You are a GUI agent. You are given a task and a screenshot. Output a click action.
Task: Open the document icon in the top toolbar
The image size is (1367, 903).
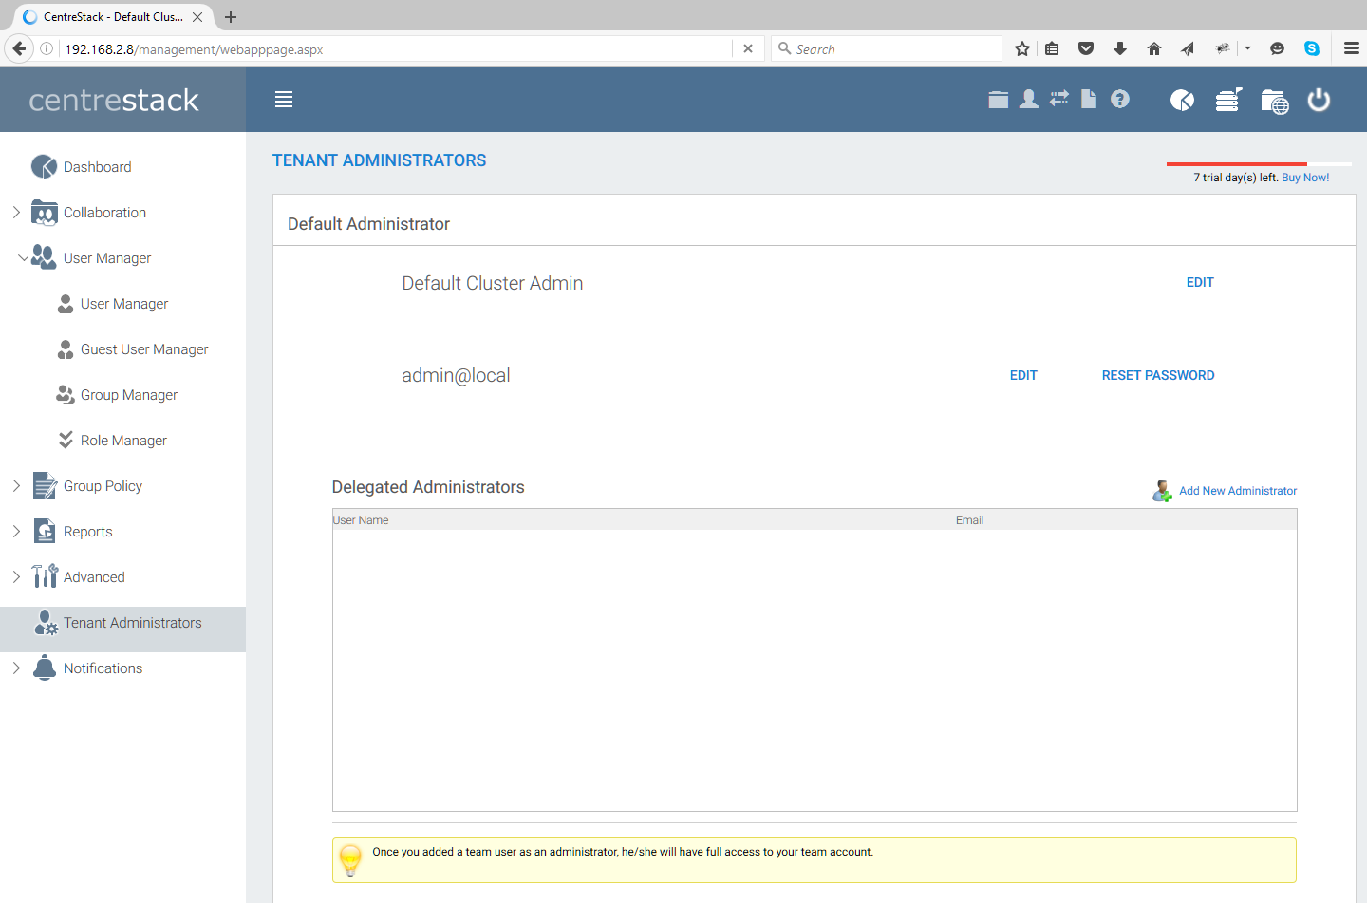click(1089, 99)
